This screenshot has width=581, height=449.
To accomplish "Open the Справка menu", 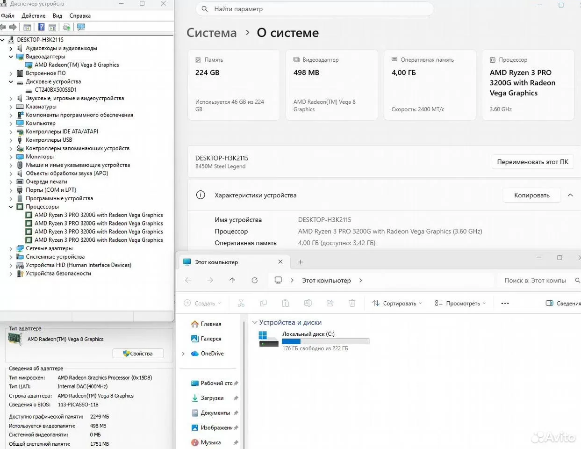I will click(x=80, y=15).
